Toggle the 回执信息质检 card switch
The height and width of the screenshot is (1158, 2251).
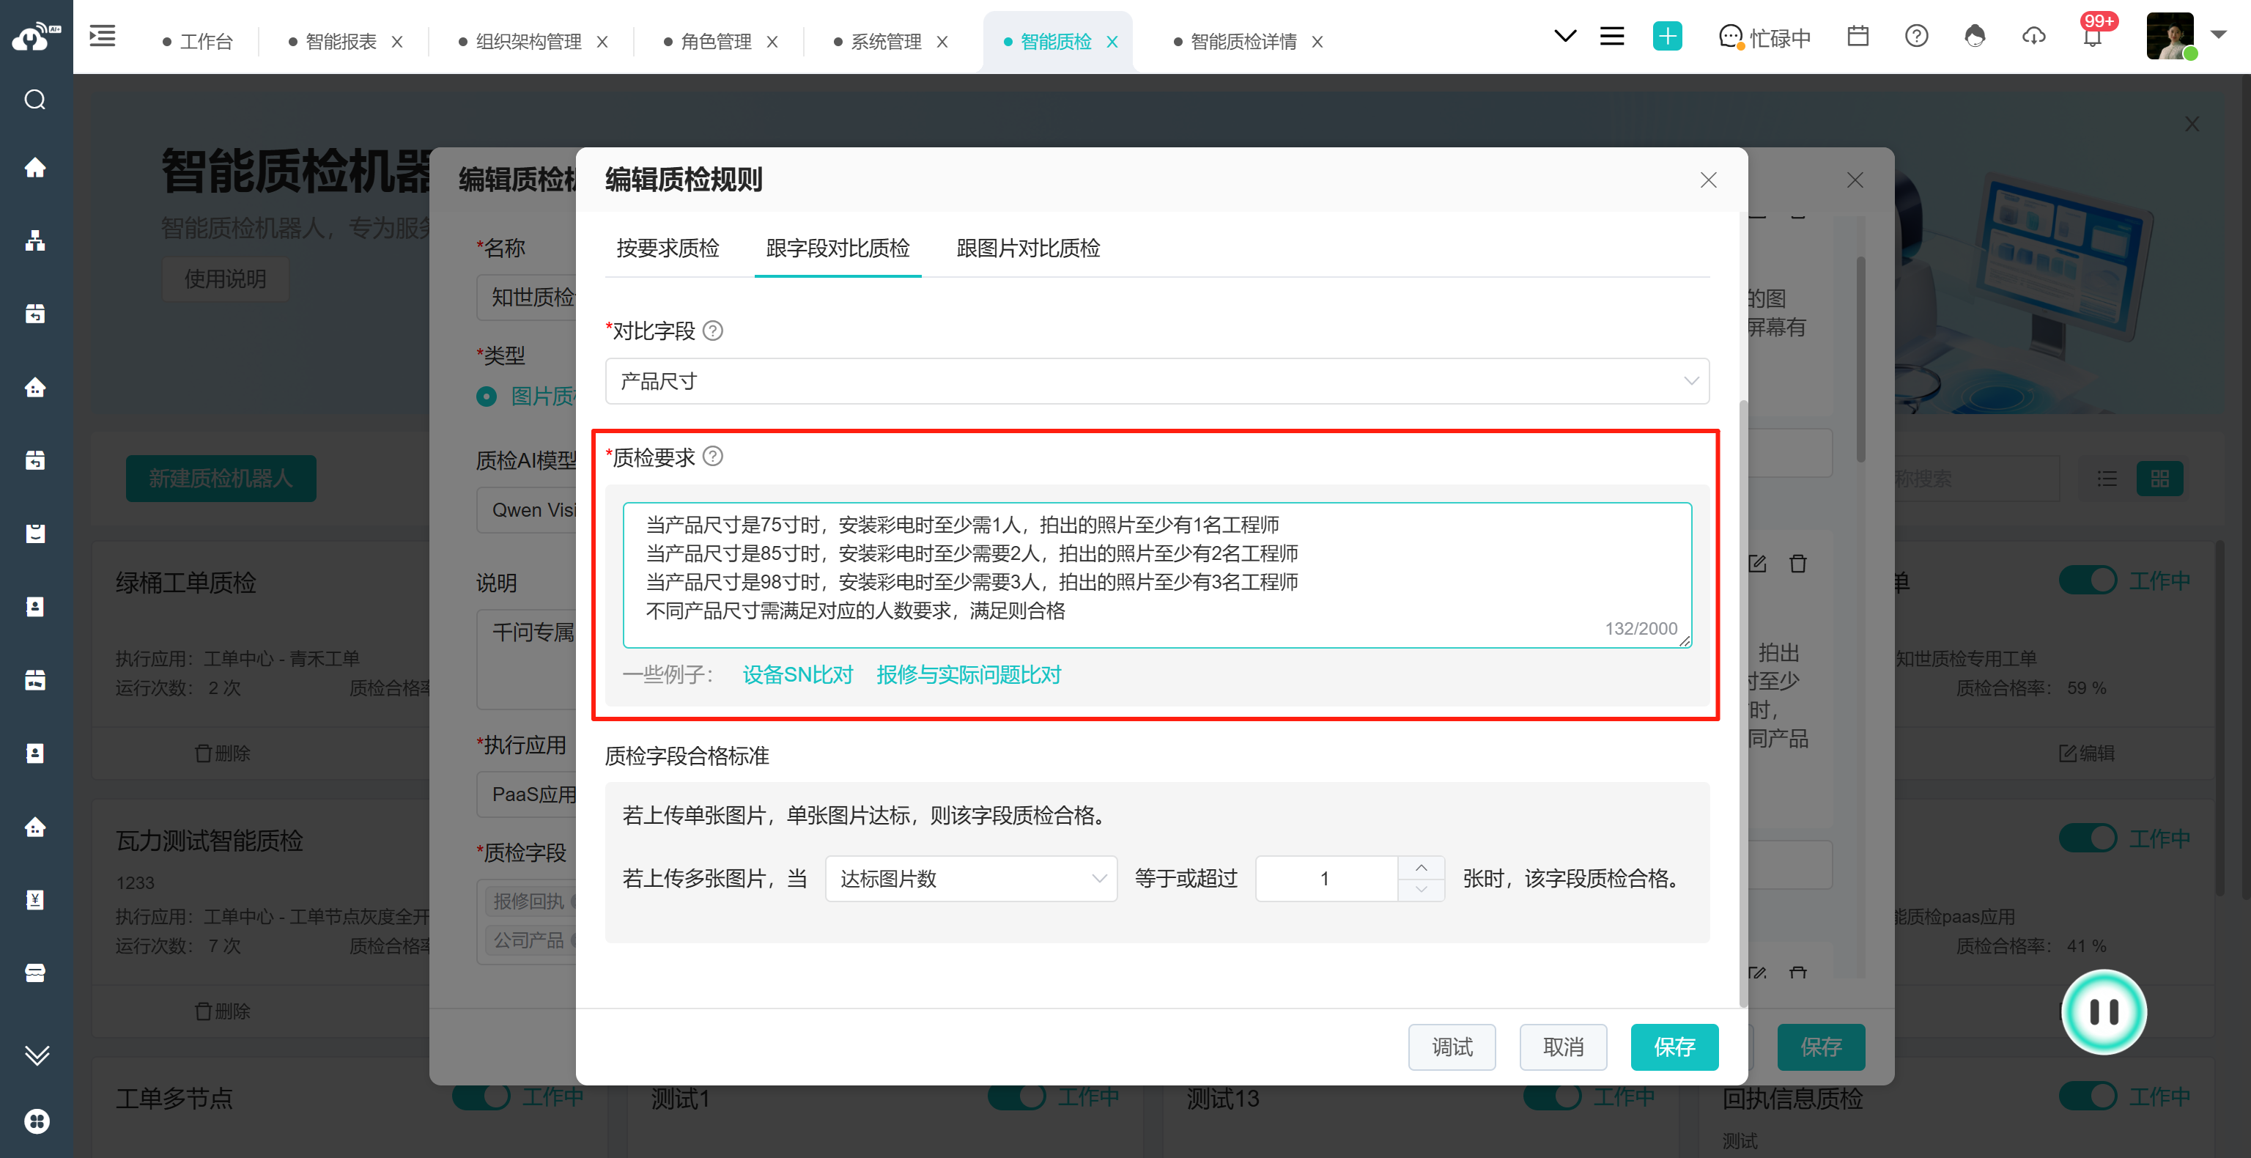[2087, 1096]
